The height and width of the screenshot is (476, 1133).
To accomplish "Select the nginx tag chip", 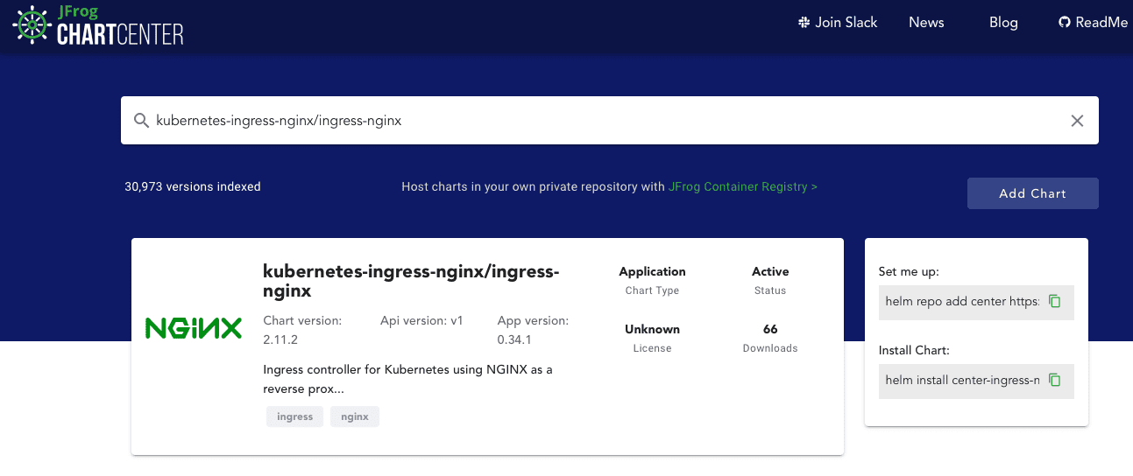I will click(x=355, y=416).
